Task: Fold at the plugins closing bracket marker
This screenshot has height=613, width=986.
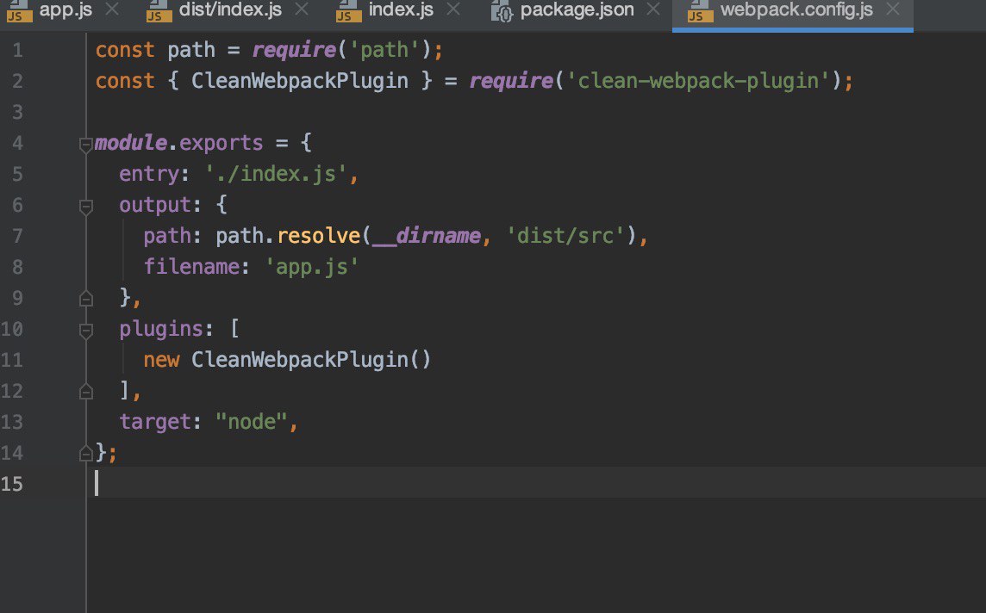Action: pos(86,391)
